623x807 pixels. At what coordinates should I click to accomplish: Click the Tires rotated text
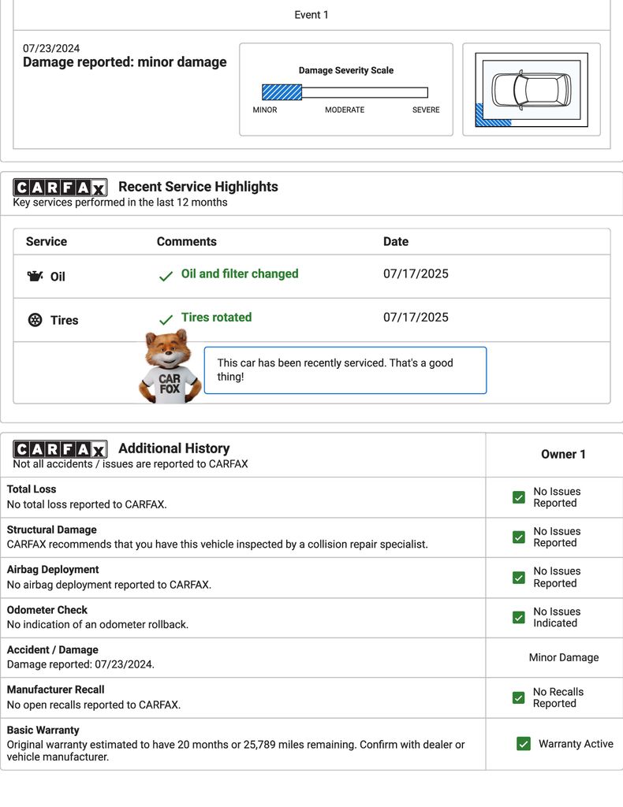click(x=216, y=317)
